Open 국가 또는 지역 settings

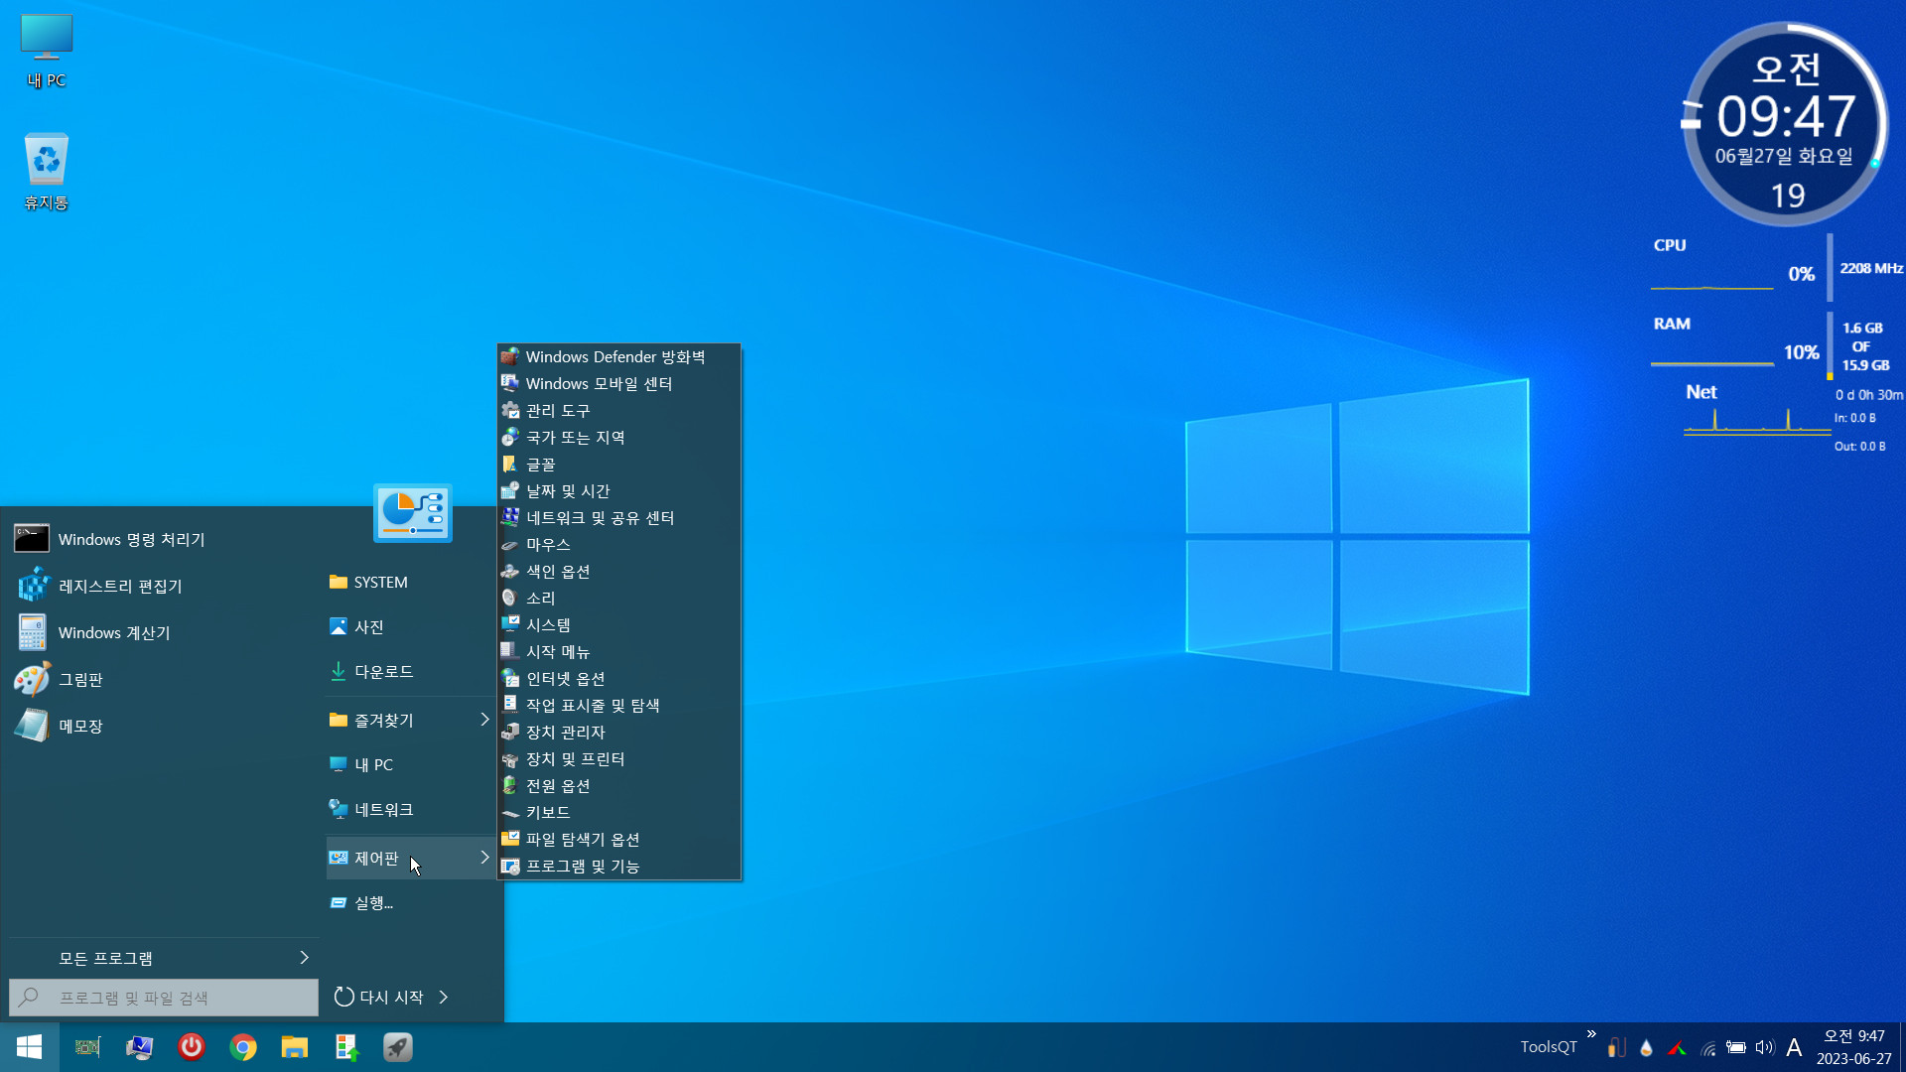coord(618,437)
